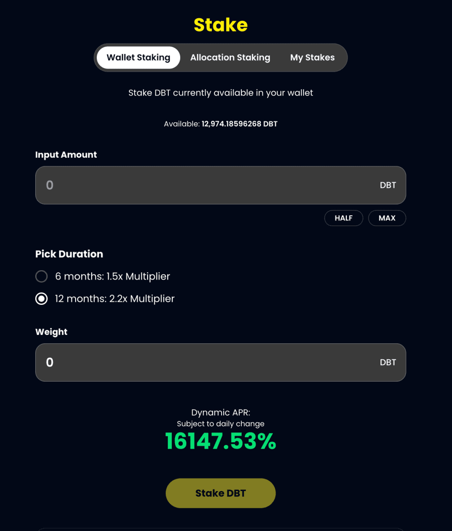The width and height of the screenshot is (452, 531).
Task: Click the yellow Stake page heading
Action: click(221, 24)
